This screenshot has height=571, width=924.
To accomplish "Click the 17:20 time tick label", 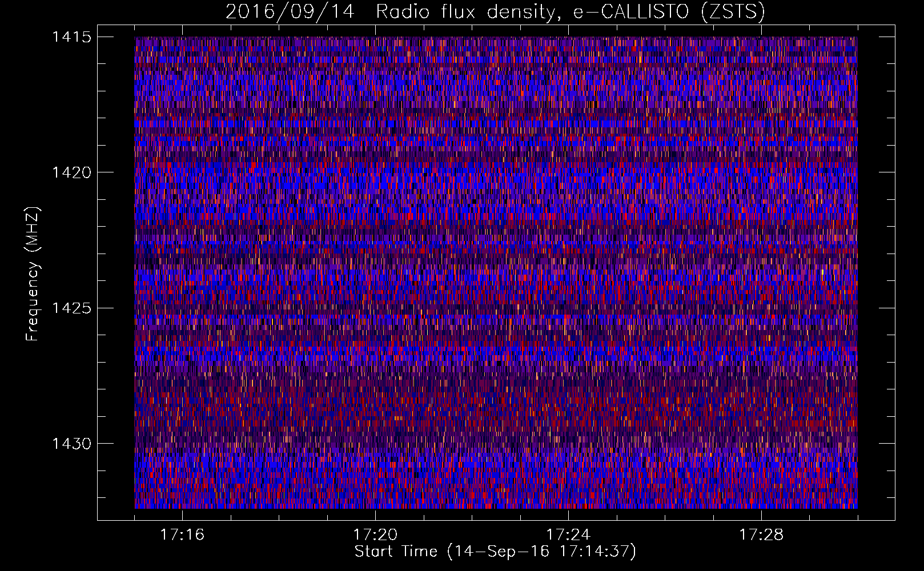I will point(375,534).
